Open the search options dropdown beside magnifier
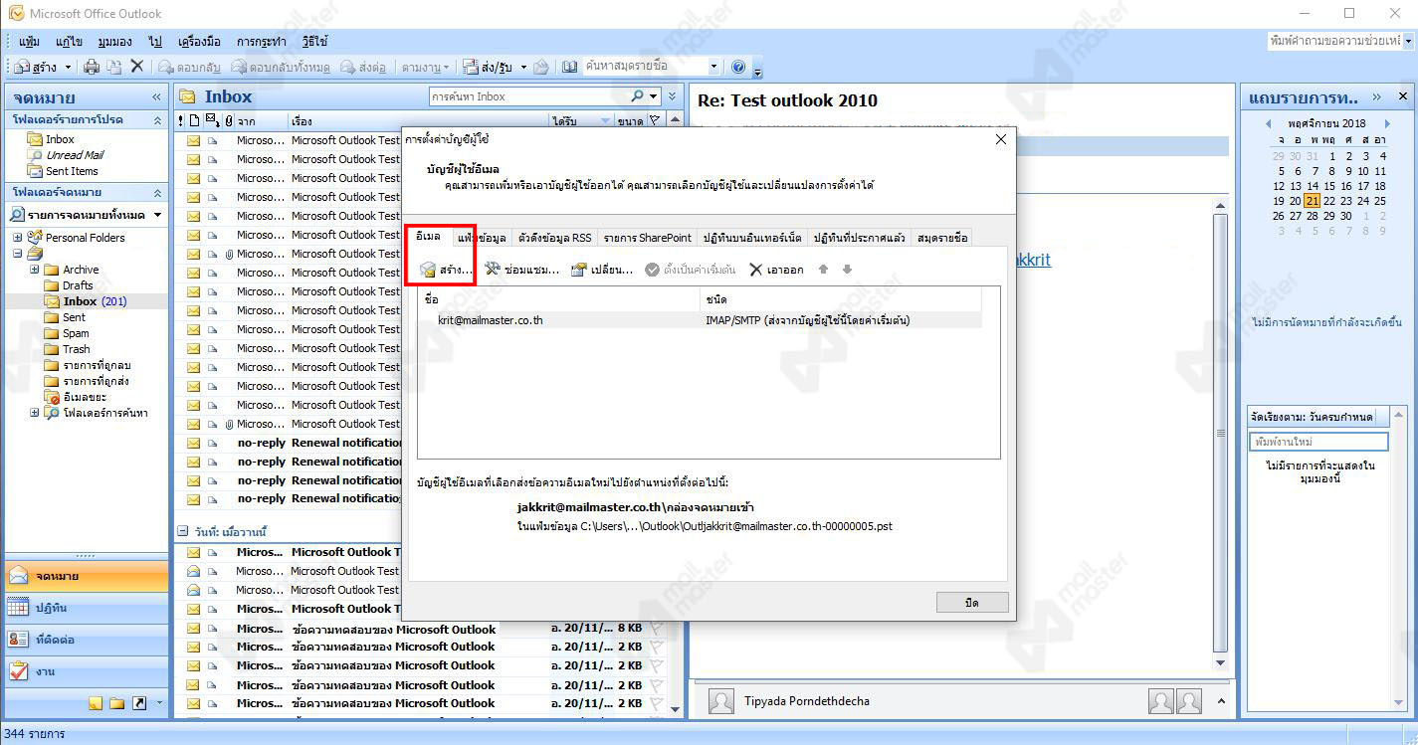The height and width of the screenshot is (745, 1418). [654, 96]
